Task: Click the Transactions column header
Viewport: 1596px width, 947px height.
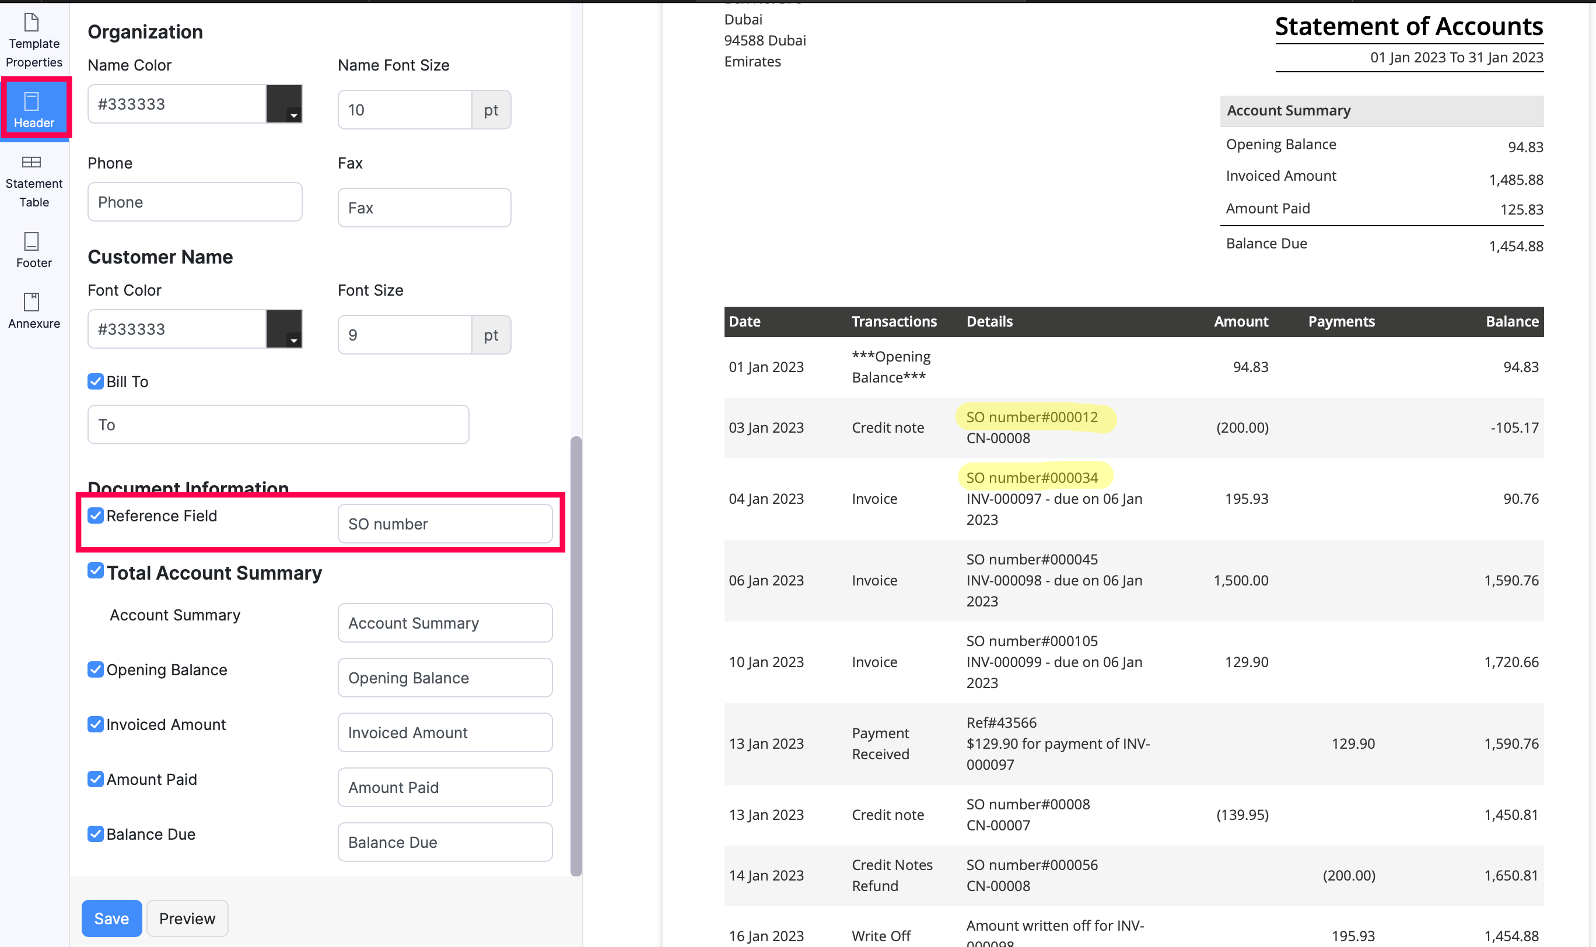Action: click(894, 321)
